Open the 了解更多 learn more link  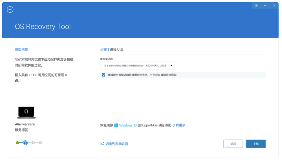click(179, 125)
